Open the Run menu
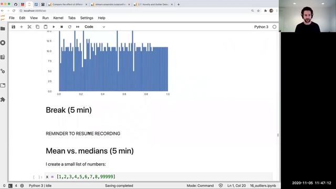 [46, 18]
